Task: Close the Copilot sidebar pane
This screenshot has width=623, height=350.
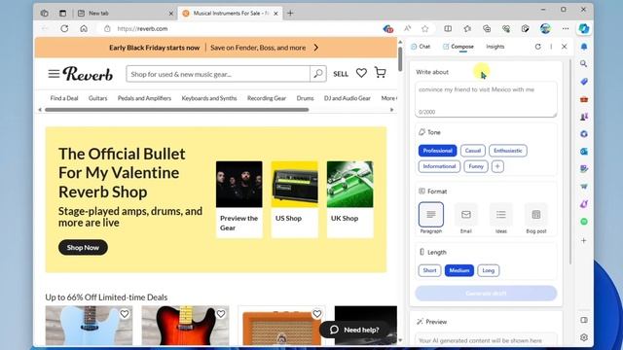Action: tap(565, 47)
